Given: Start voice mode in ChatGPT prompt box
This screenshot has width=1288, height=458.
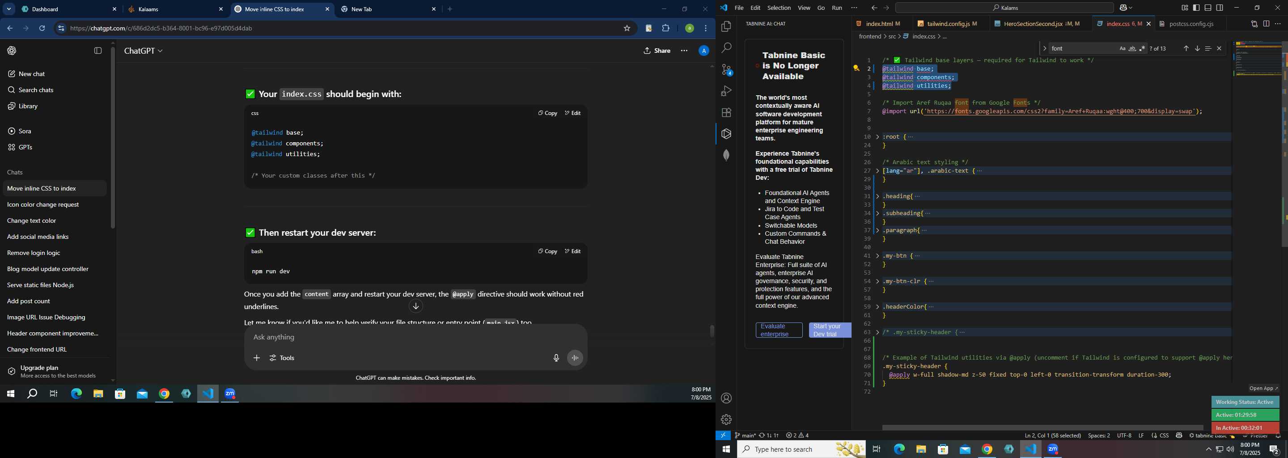Looking at the screenshot, I should tap(575, 358).
